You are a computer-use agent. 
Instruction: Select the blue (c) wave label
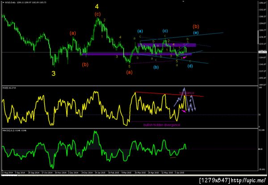click(165, 31)
